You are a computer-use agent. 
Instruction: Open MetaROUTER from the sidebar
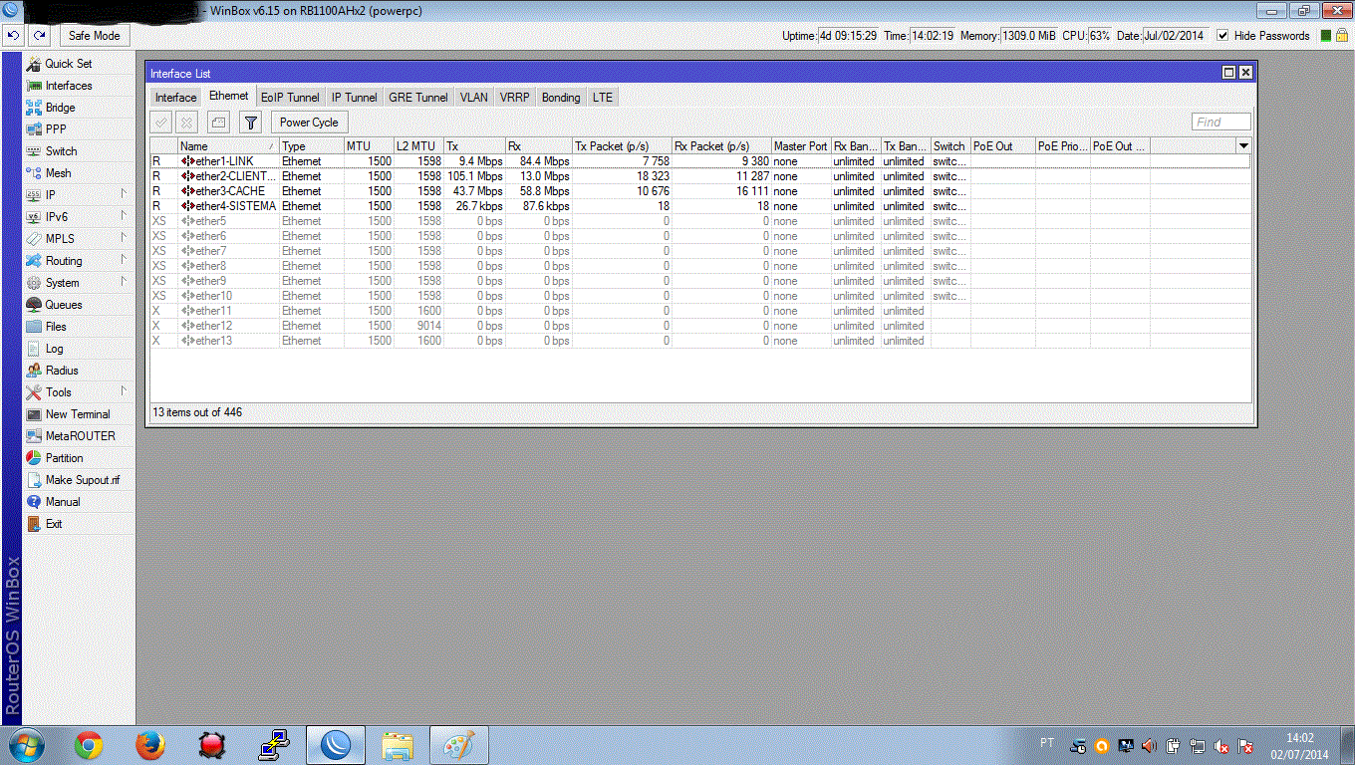[80, 436]
